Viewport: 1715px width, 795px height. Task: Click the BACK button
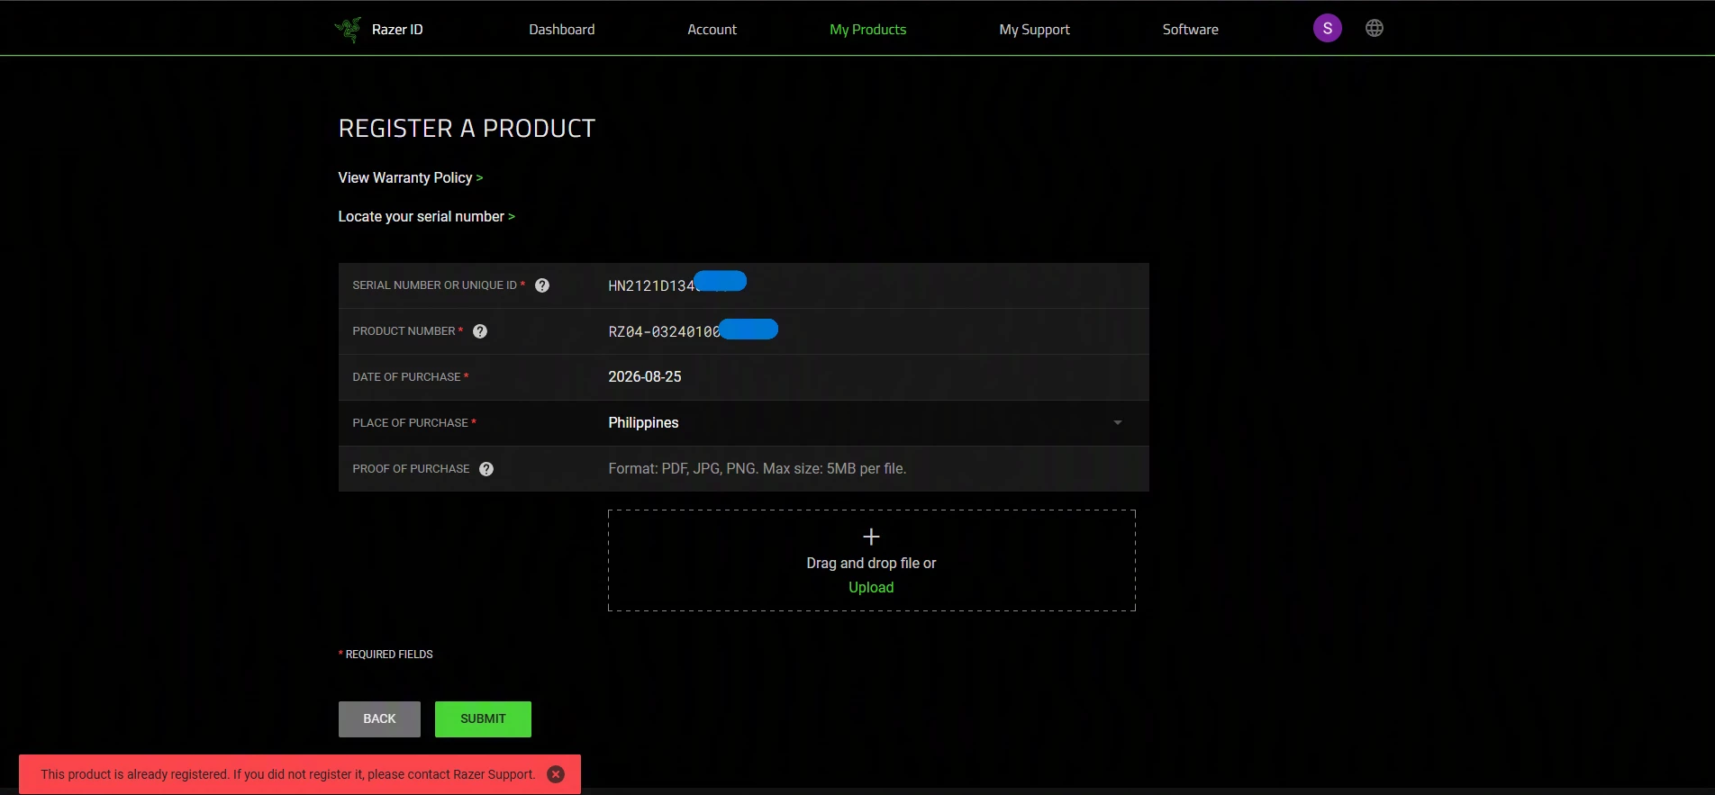(x=379, y=719)
